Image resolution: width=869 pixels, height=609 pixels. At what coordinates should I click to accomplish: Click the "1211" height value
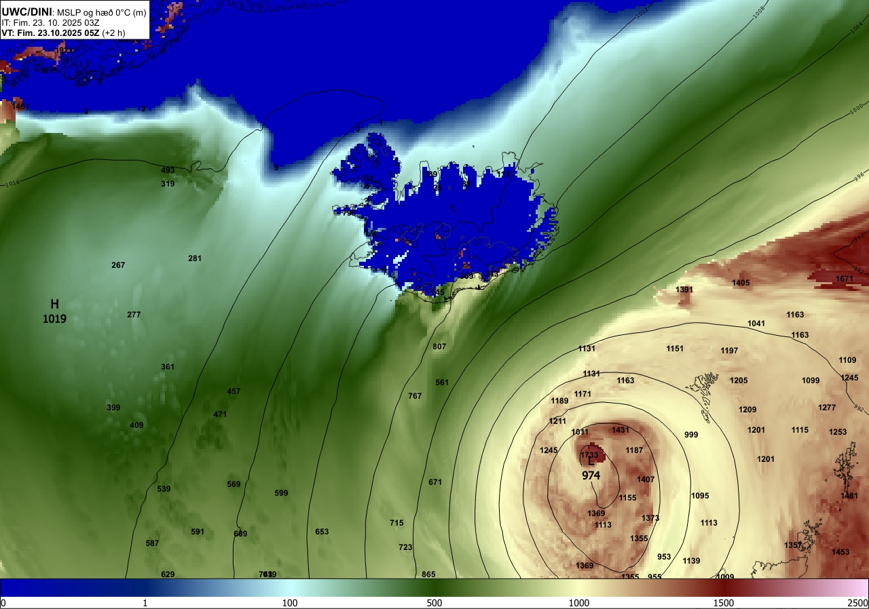point(557,421)
